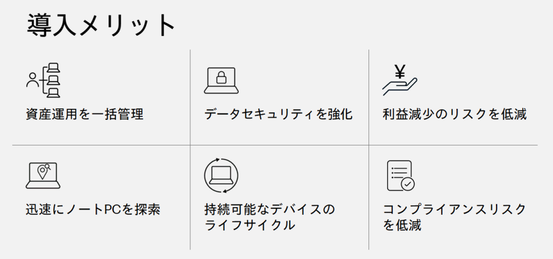553x259 pixels.
Task: Click the 持続可能なデバイスの text line
Action: (x=270, y=209)
